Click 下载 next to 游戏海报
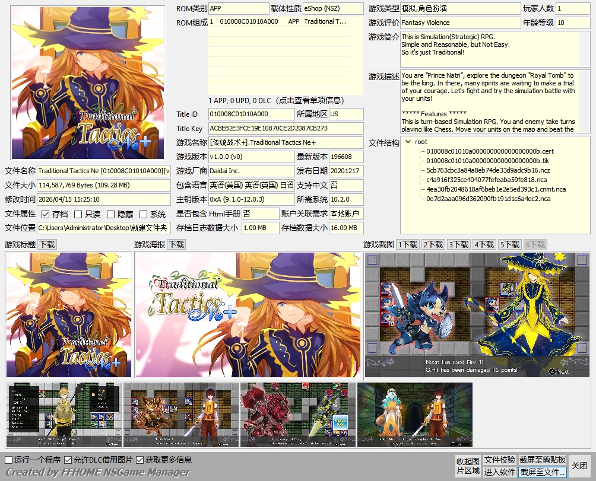 [x=176, y=244]
